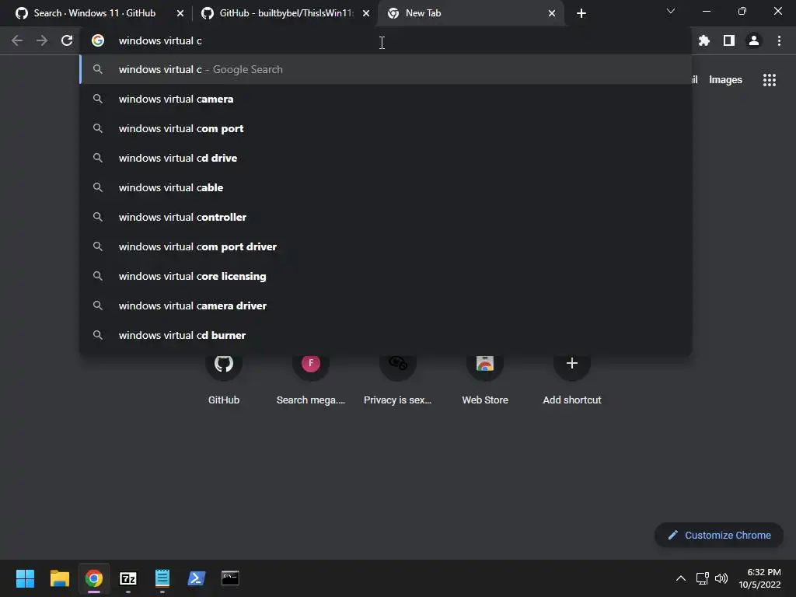Close the New Tab tab
The image size is (796, 597).
[552, 13]
